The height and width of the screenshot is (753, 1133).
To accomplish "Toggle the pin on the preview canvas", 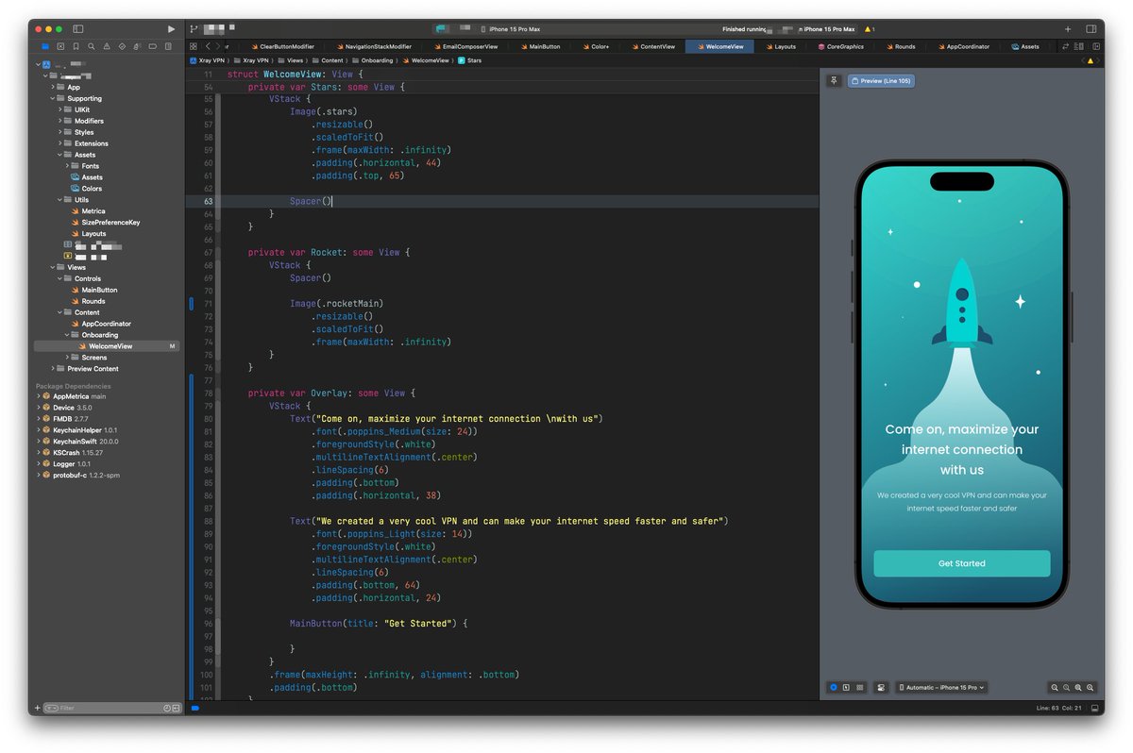I will [834, 80].
